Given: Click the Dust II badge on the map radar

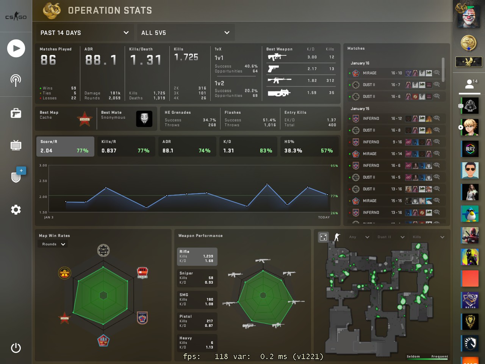Looking at the screenshot, I should point(103,250).
